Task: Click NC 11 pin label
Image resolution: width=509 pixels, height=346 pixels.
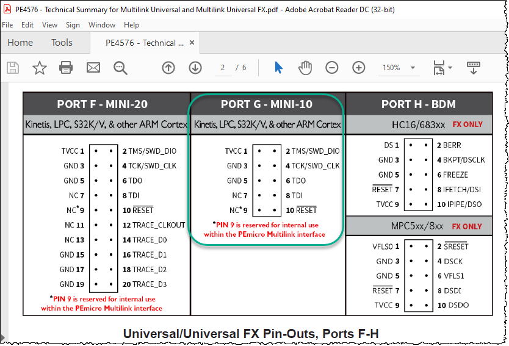Action: tap(74, 225)
